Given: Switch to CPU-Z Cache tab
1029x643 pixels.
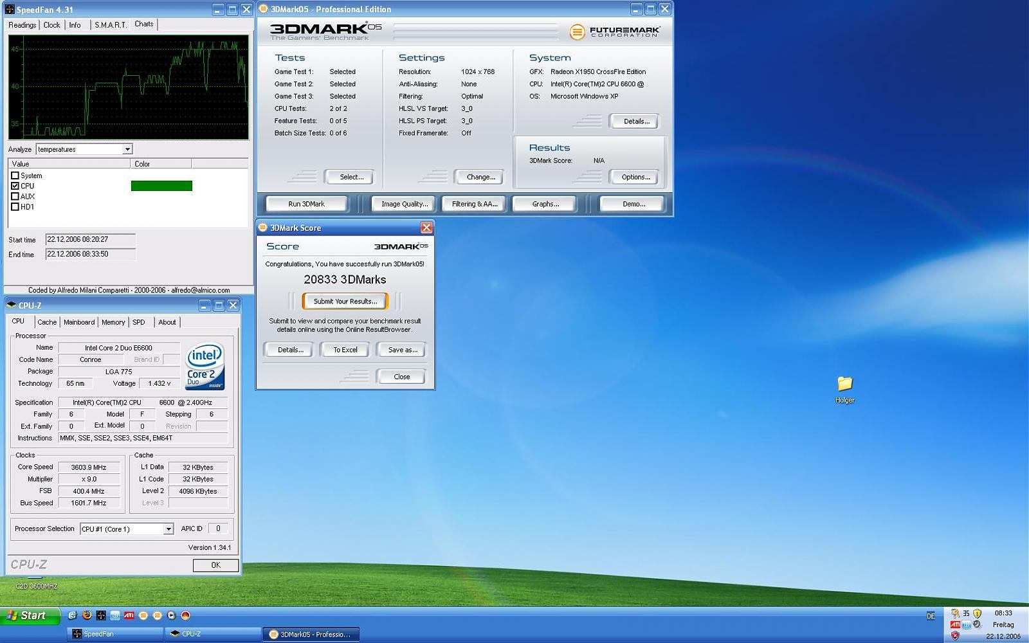Looking at the screenshot, I should click(47, 322).
